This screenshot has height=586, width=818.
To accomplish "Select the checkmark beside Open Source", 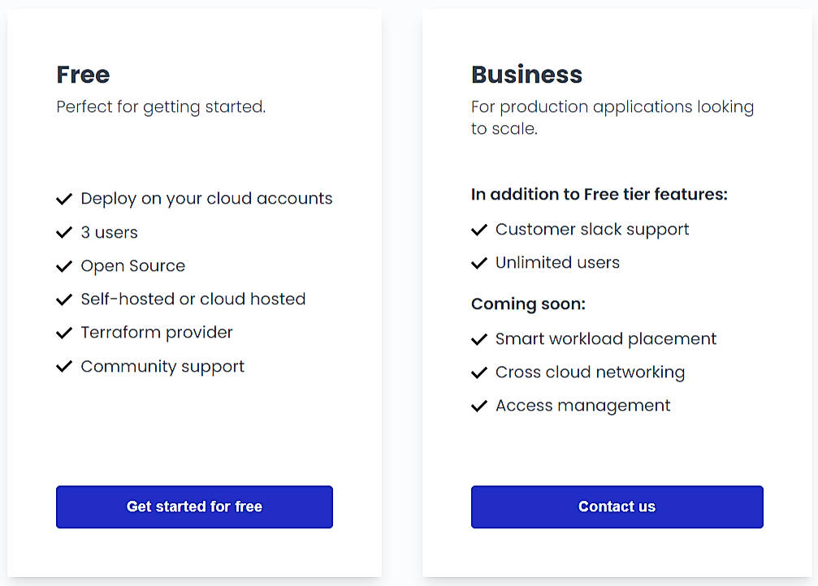I will (x=64, y=266).
